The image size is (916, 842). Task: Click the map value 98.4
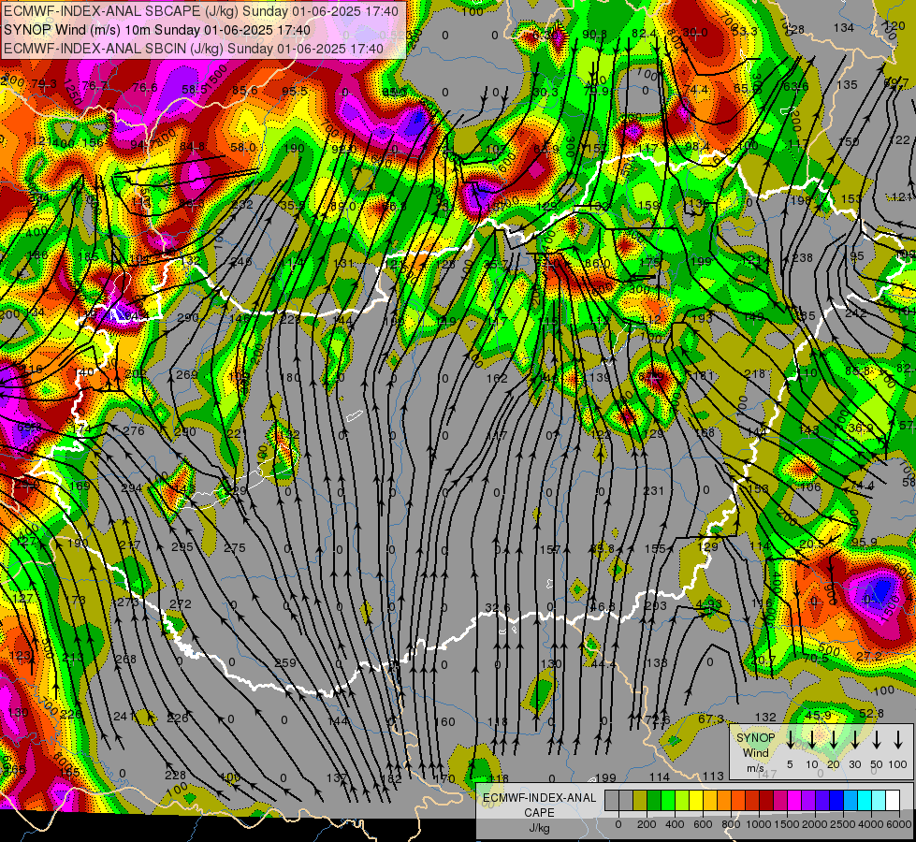(x=697, y=146)
